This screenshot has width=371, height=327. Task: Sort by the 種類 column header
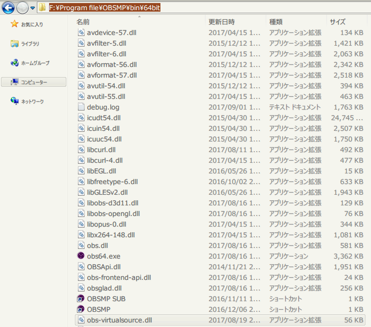point(276,22)
